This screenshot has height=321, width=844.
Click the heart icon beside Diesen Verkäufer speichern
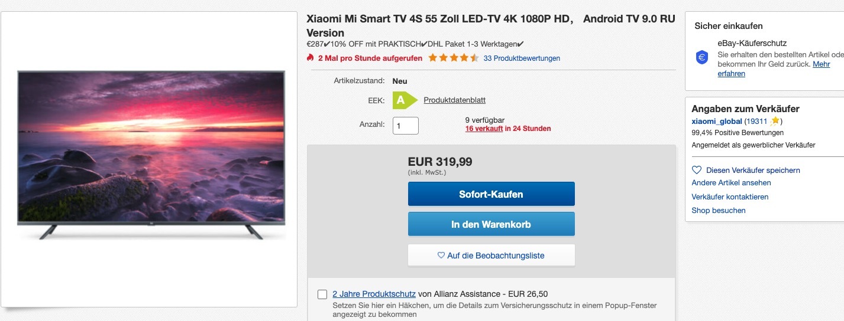697,170
